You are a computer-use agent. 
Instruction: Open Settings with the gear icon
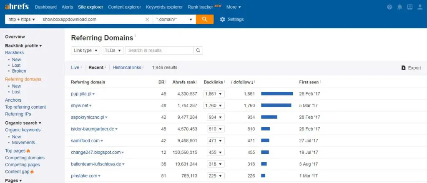click(223, 19)
